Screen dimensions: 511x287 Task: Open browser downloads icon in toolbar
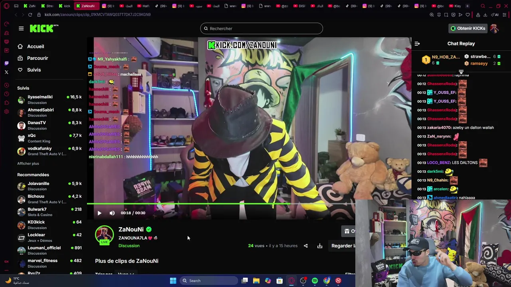click(x=485, y=15)
